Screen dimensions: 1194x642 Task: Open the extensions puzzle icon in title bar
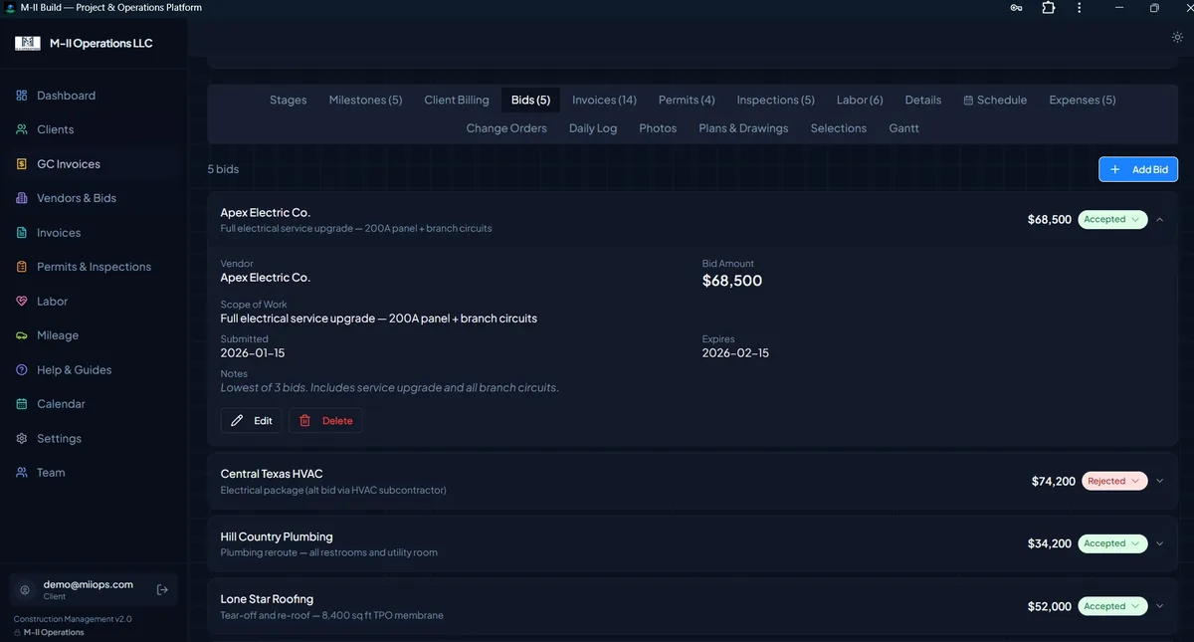click(x=1048, y=8)
